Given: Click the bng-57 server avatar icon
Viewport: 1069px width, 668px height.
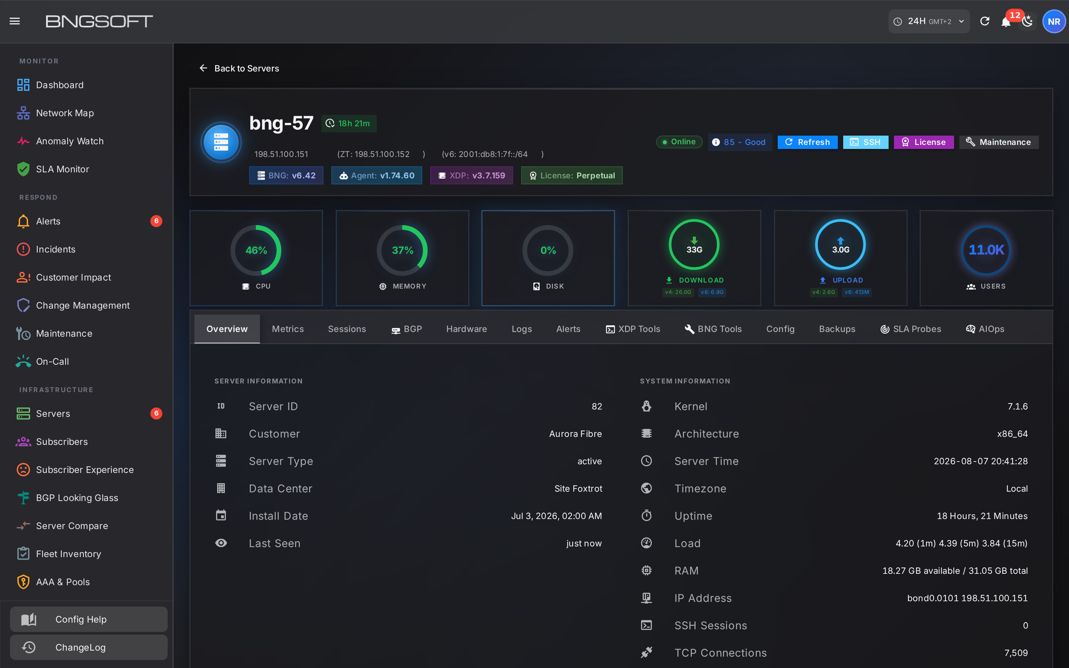Looking at the screenshot, I should [x=221, y=142].
